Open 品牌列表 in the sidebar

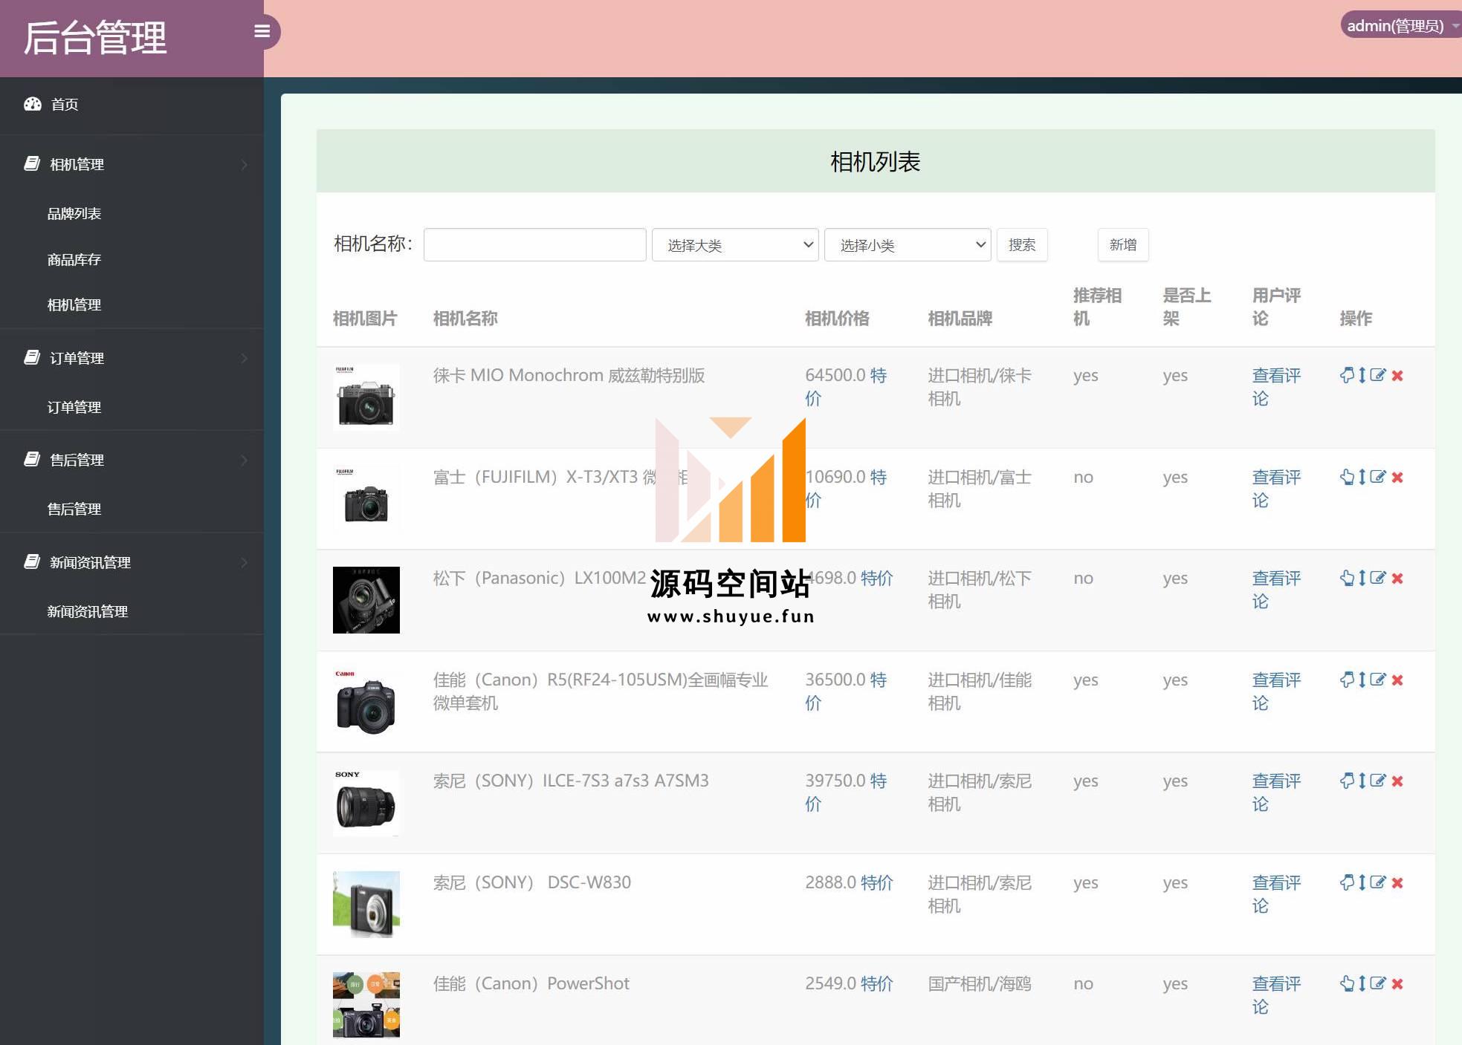pos(74,214)
